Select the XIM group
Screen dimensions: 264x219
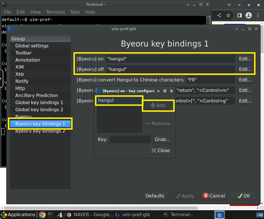point(40,67)
